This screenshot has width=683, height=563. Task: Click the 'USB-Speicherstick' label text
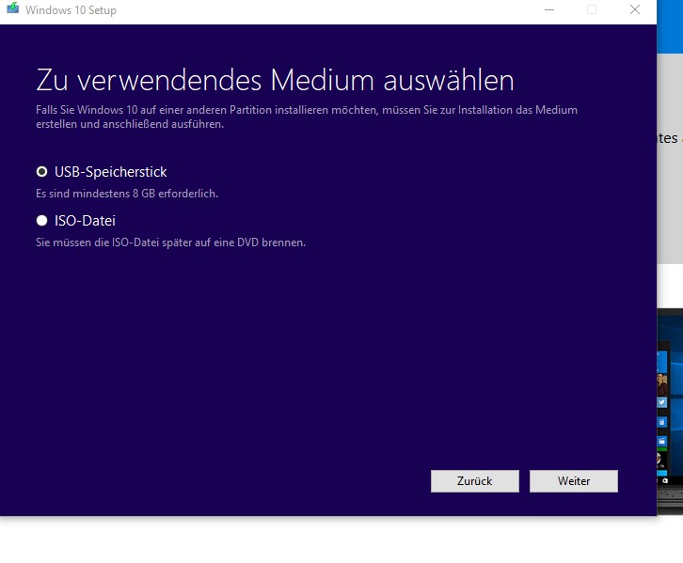111,172
